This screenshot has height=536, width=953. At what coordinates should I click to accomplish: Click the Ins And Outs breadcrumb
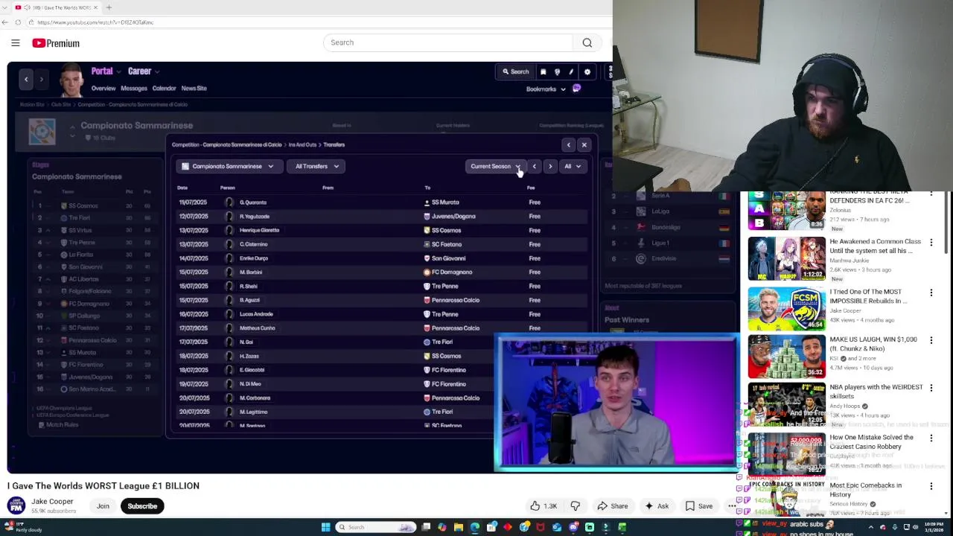click(302, 145)
